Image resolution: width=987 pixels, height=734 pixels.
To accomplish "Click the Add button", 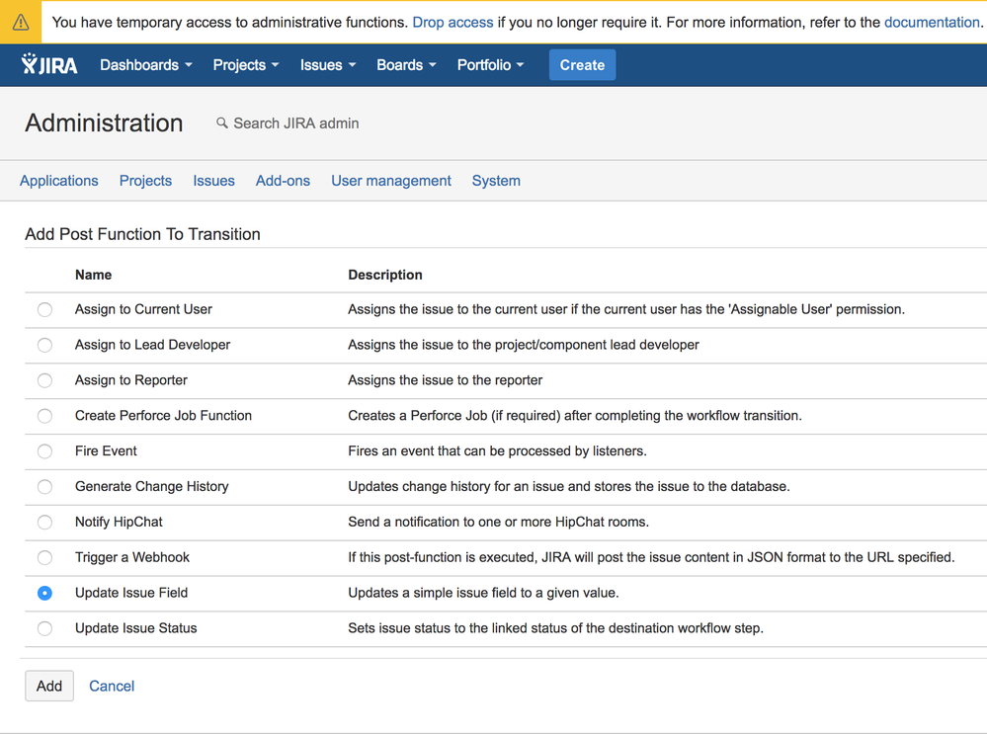I will [49, 686].
